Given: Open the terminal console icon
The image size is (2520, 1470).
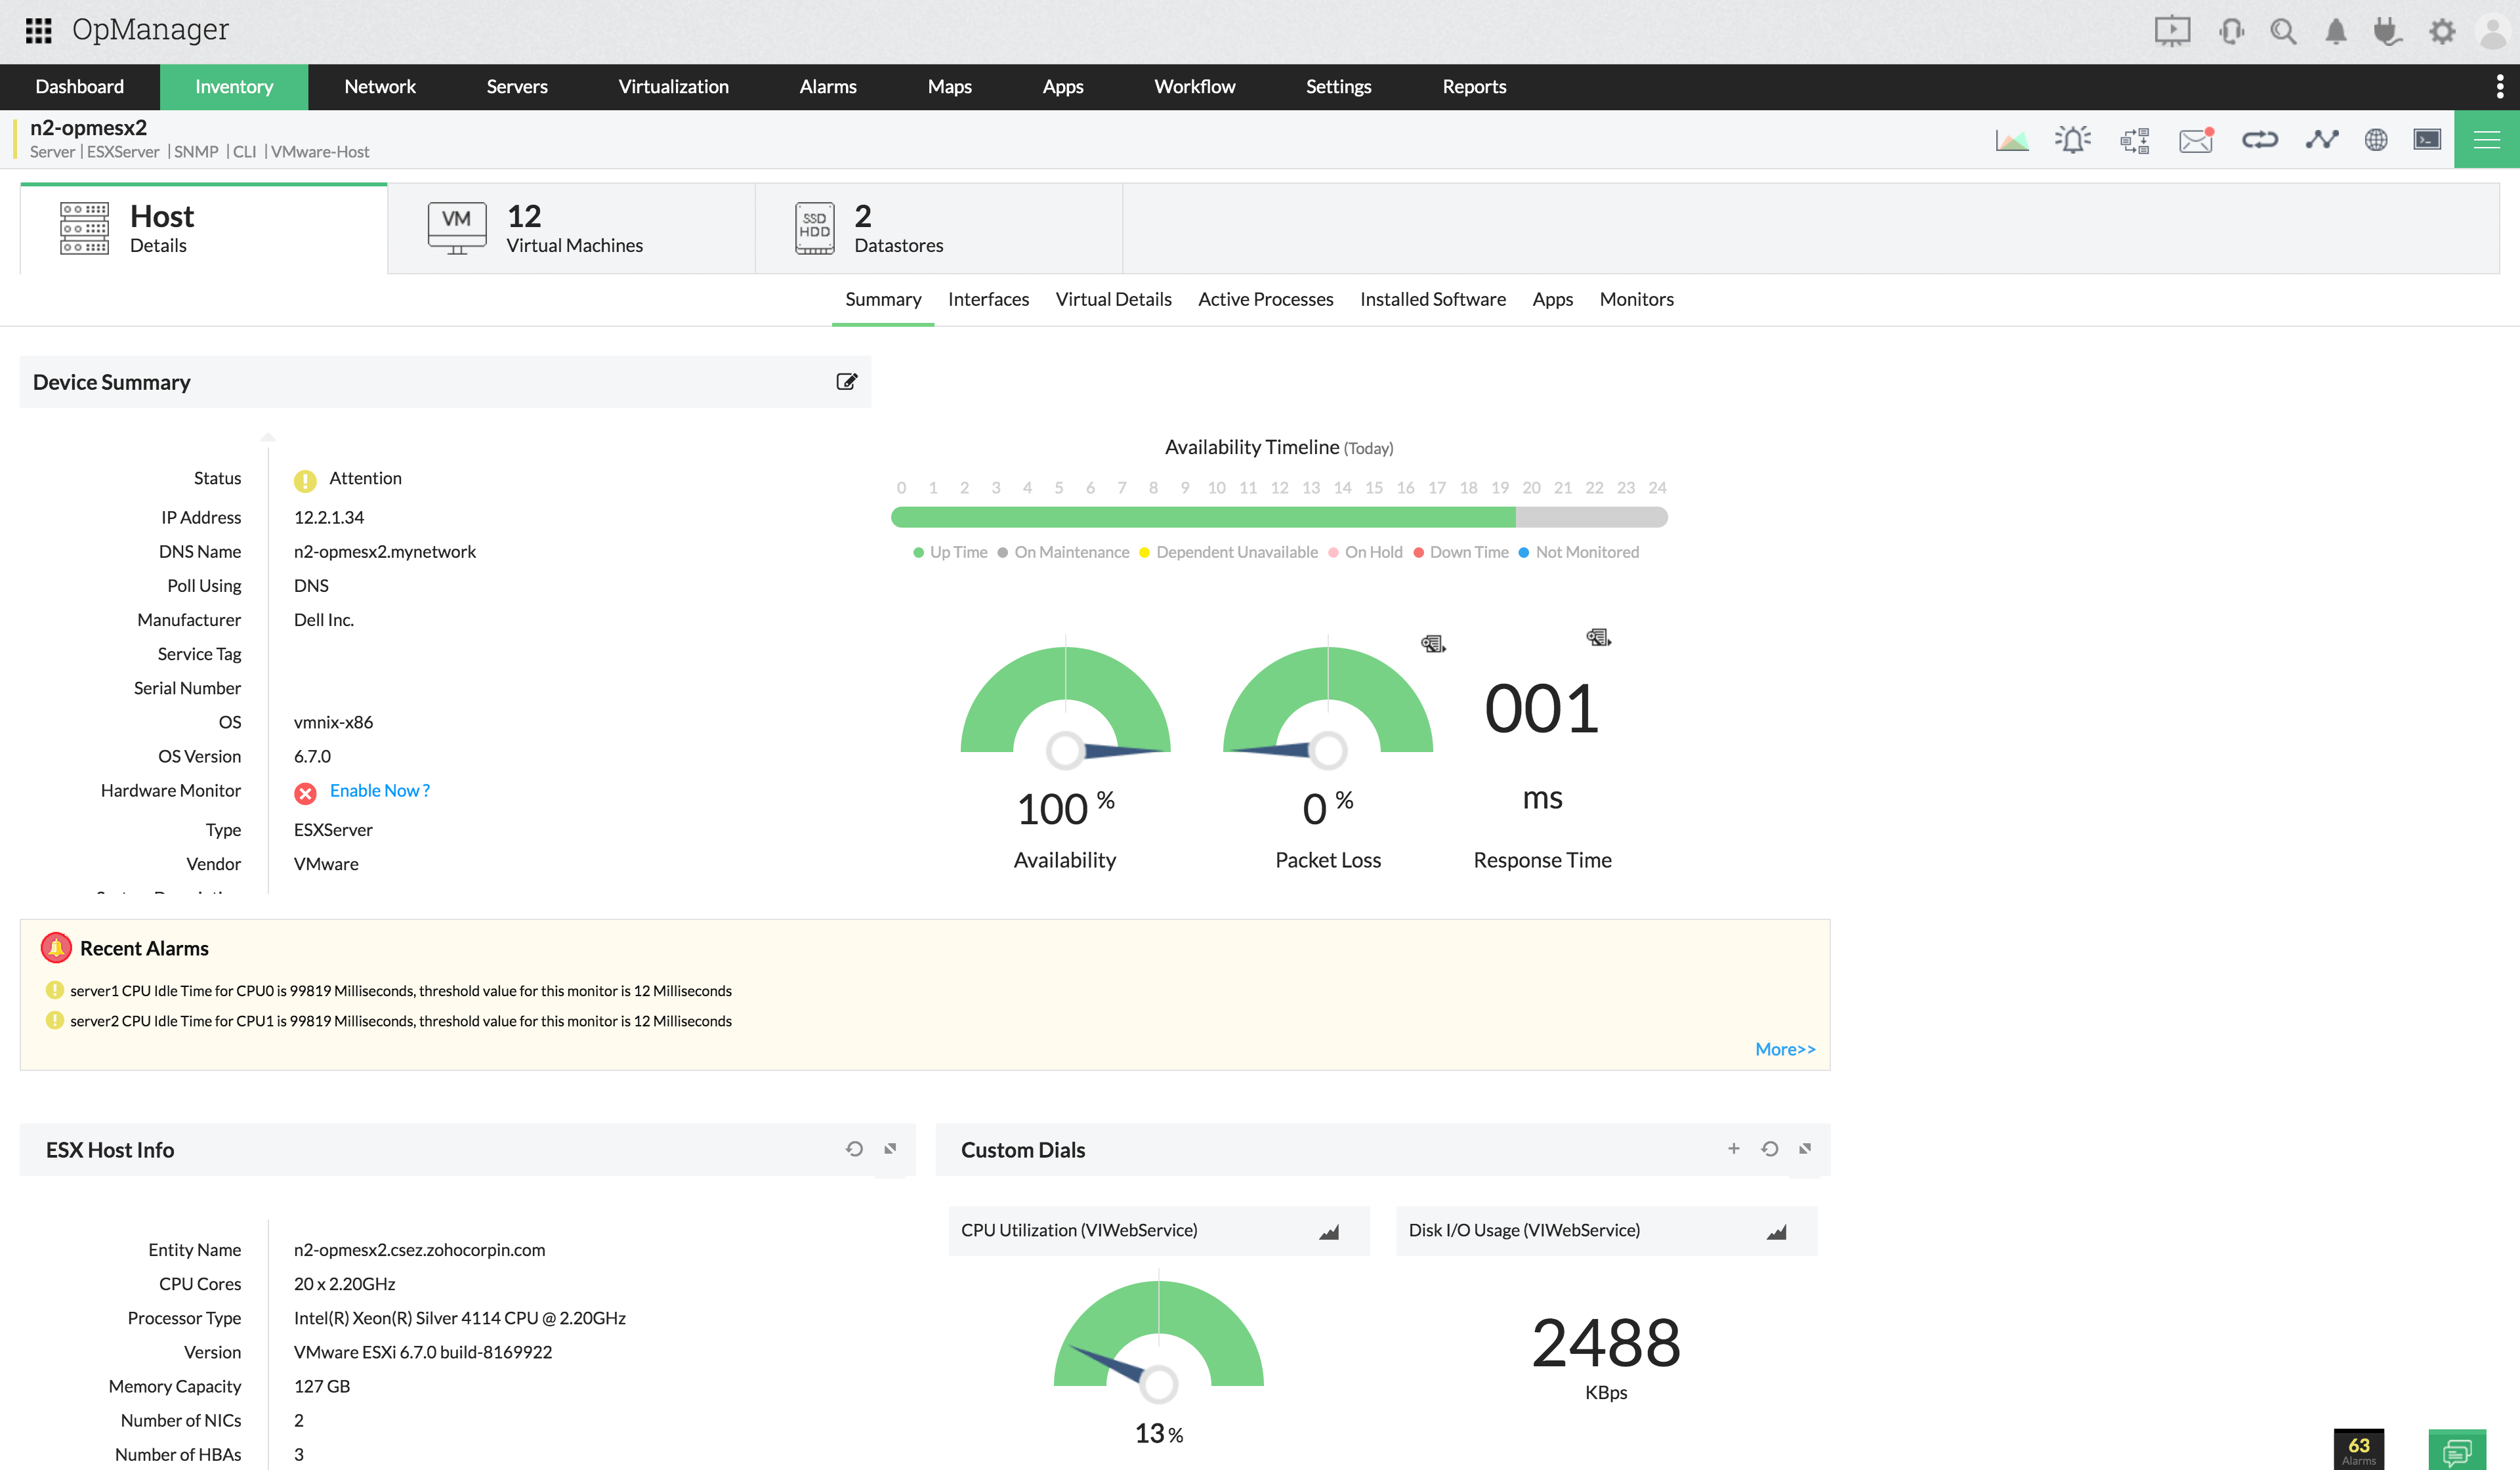Looking at the screenshot, I should click(2427, 140).
